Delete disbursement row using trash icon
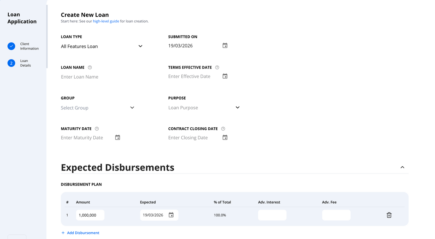The width and height of the screenshot is (435, 239). click(x=389, y=215)
